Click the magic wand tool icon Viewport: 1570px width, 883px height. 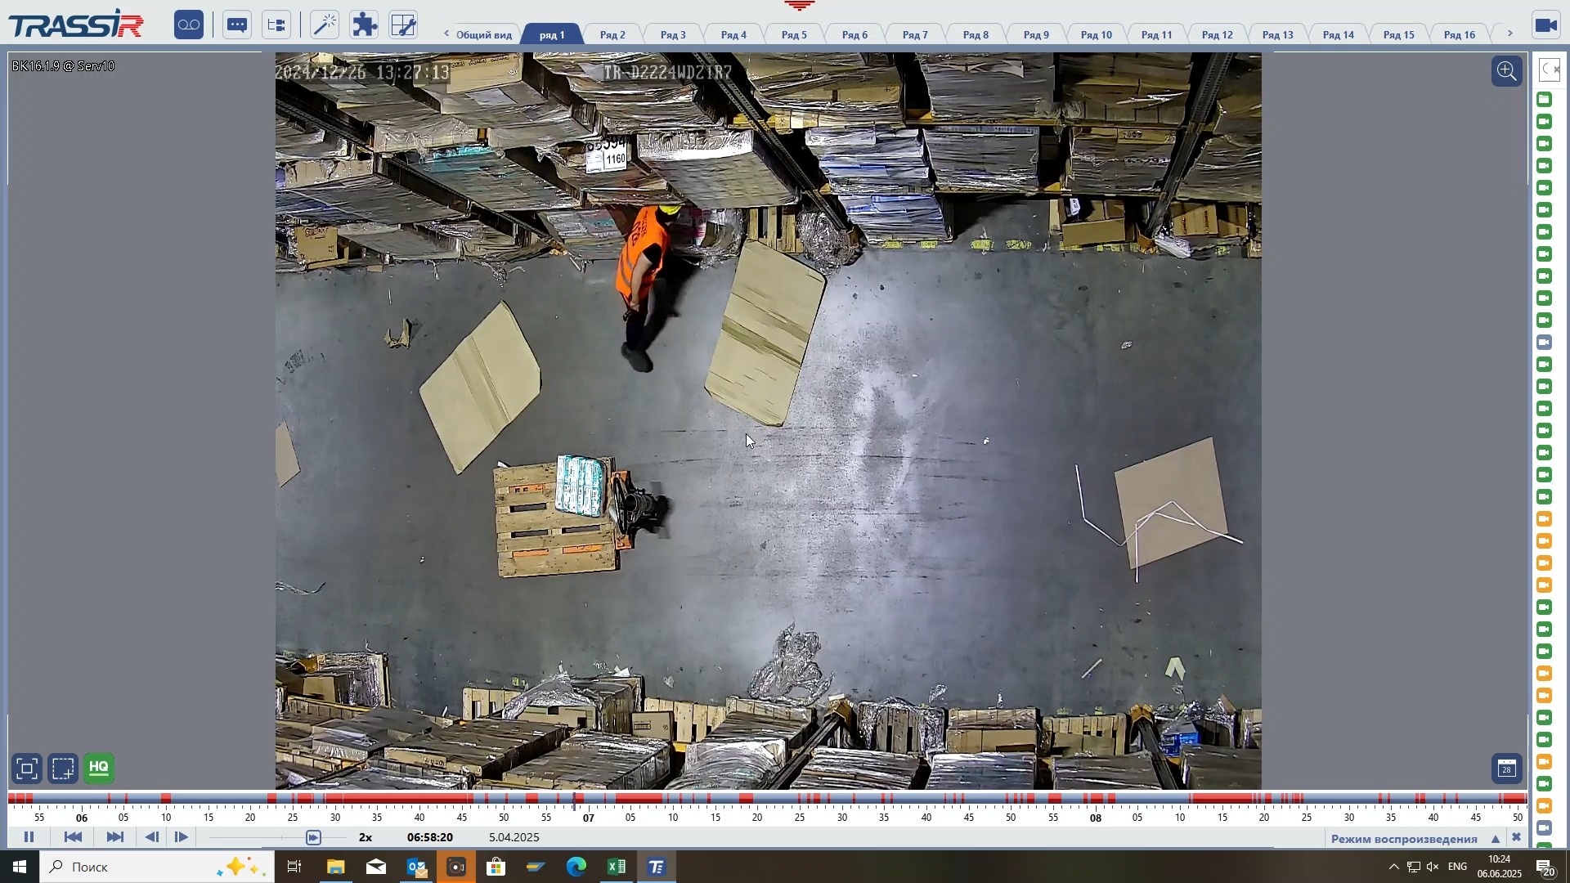coord(325,25)
